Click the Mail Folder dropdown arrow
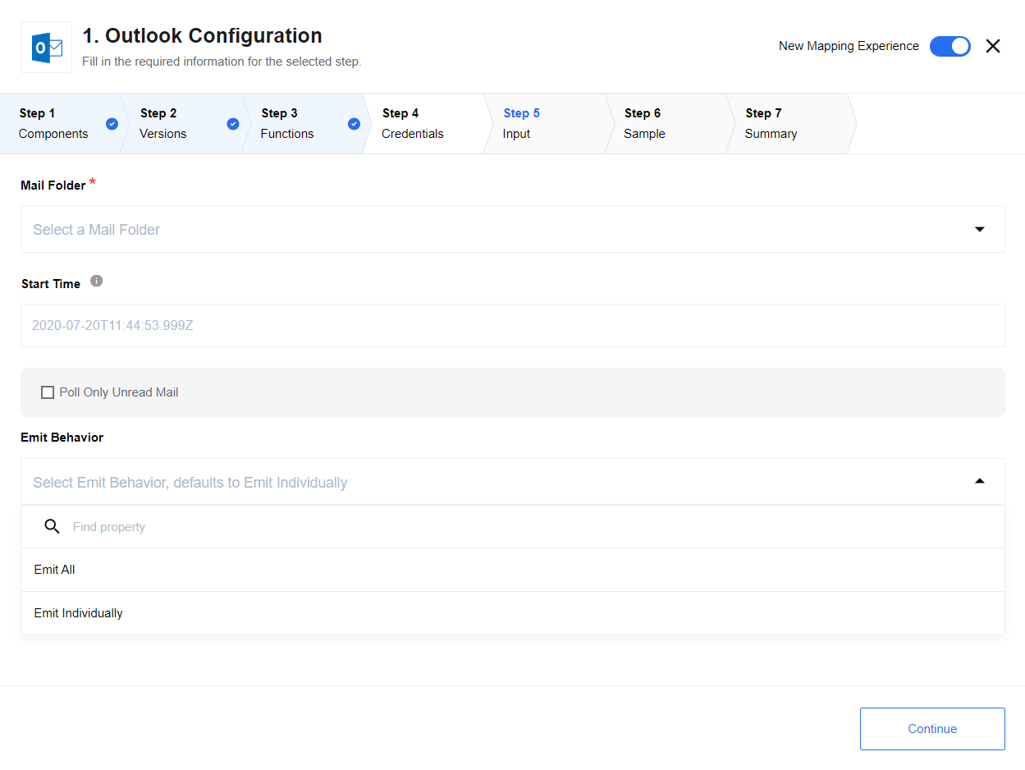Screen dimensions: 1025x770 [x=979, y=229]
